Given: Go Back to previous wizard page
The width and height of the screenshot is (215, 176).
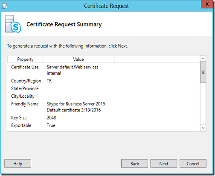Looking at the screenshot, I should 134,164.
